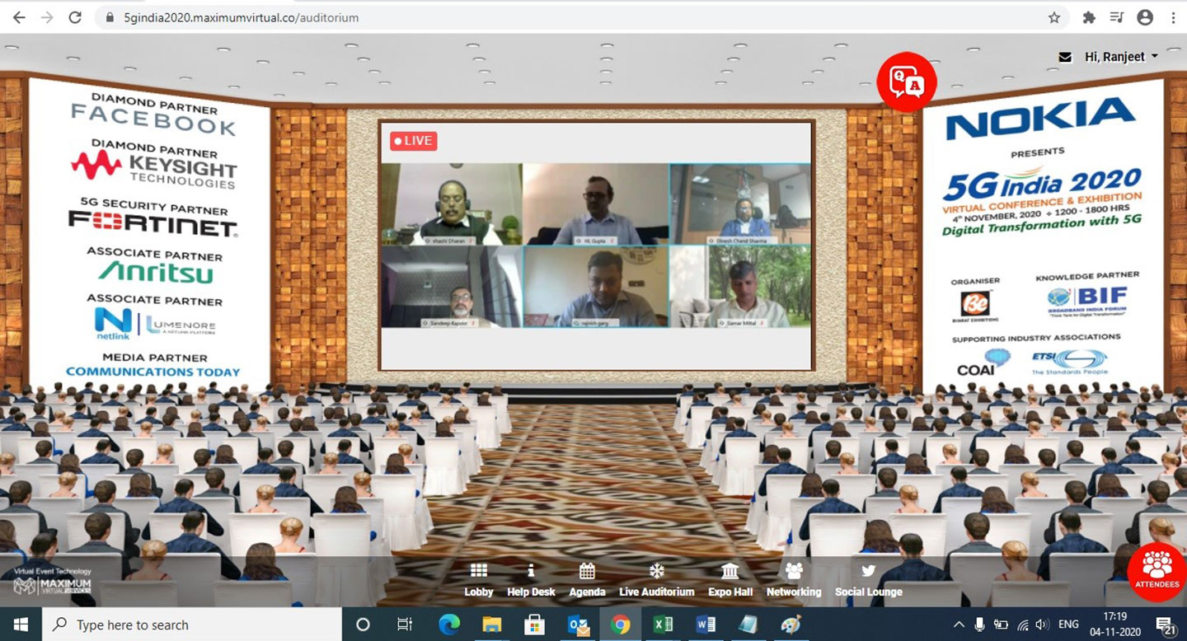Click the ENG language indicator

[1069, 625]
